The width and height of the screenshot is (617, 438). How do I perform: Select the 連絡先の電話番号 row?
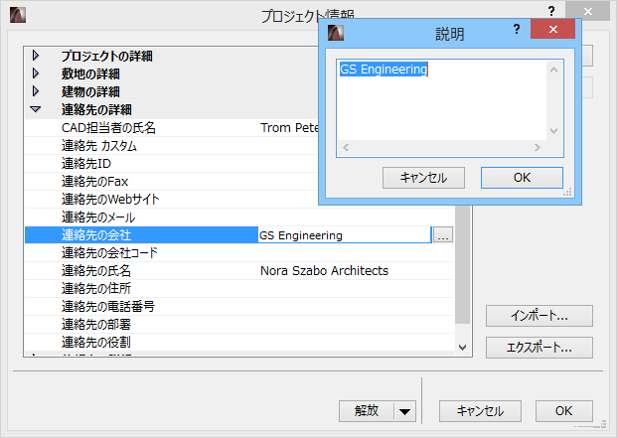click(239, 306)
